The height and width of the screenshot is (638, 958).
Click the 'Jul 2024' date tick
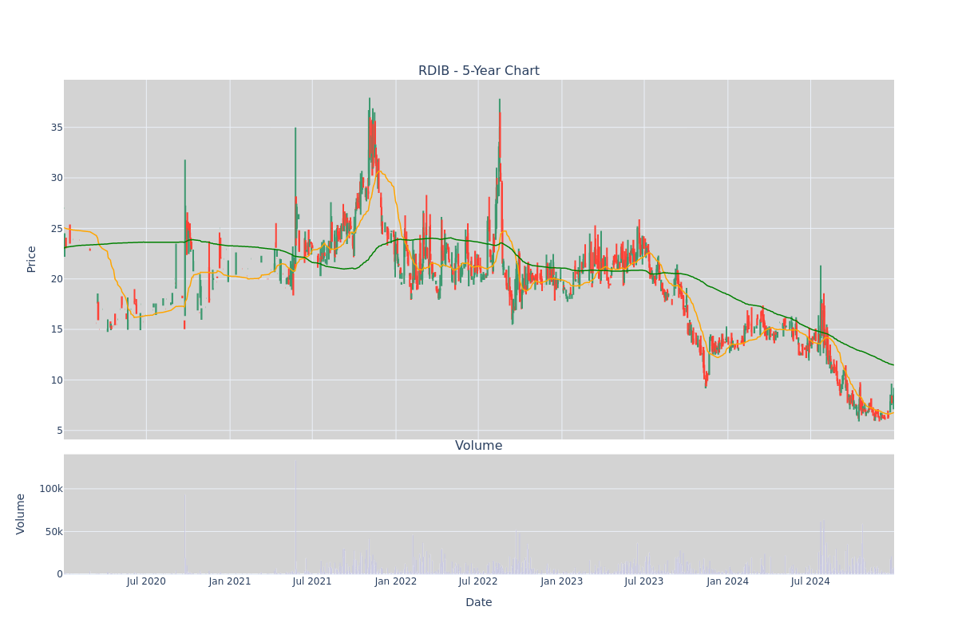tap(810, 581)
